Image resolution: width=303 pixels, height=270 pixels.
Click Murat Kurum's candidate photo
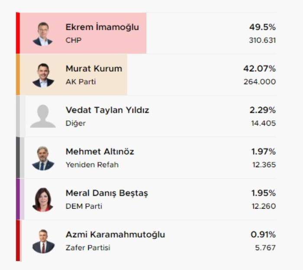pos(43,75)
